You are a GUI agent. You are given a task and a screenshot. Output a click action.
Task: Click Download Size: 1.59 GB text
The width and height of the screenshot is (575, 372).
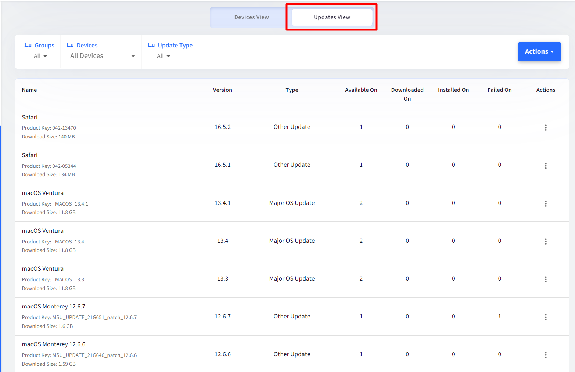48,364
